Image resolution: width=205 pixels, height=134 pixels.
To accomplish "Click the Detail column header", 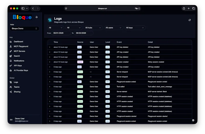I will point(150,42).
